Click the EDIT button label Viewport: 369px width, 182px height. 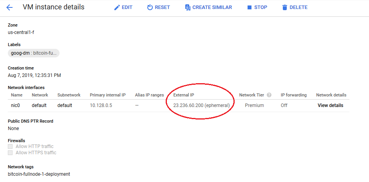click(x=127, y=7)
